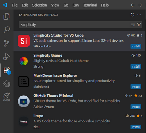Viewport: 146px width, 133px height.
Task: Open the Search view in activity bar
Action: (x=7, y=30)
